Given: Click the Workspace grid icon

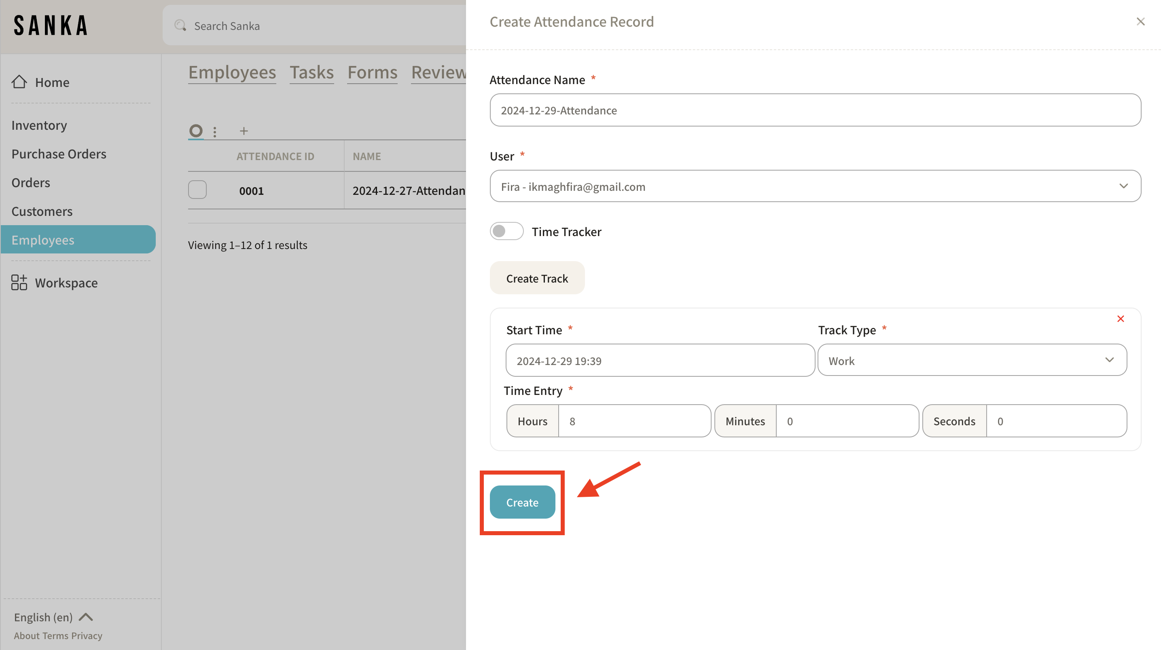Looking at the screenshot, I should tap(19, 283).
